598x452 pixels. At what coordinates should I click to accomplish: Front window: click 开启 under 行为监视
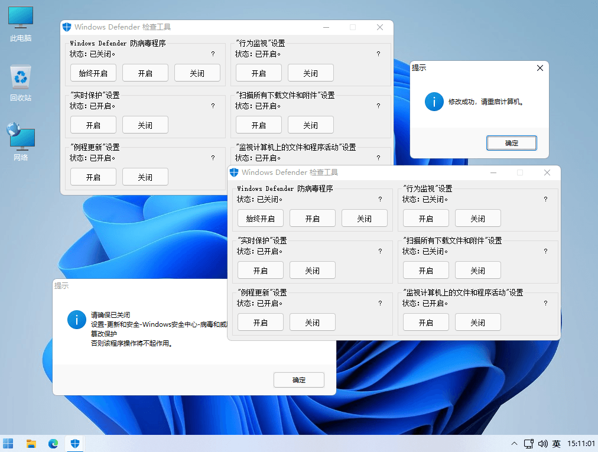tap(426, 218)
